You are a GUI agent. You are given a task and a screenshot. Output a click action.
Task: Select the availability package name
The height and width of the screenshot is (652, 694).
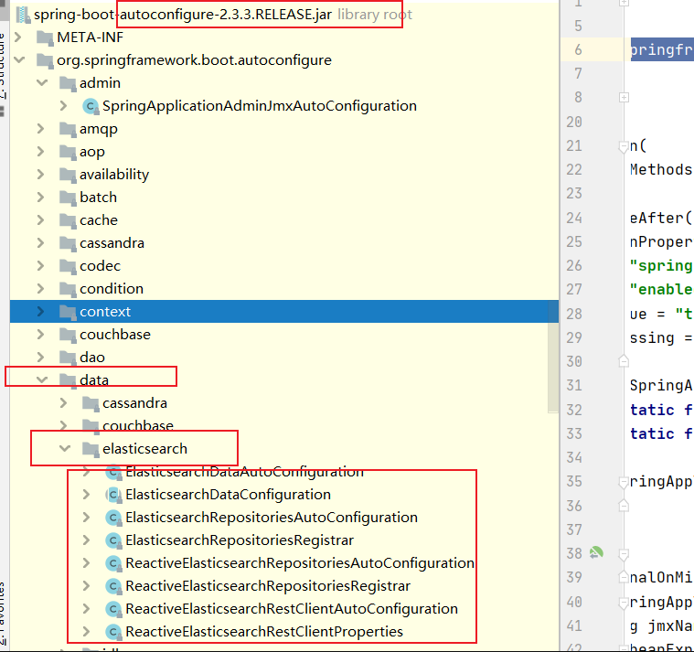[x=114, y=175]
